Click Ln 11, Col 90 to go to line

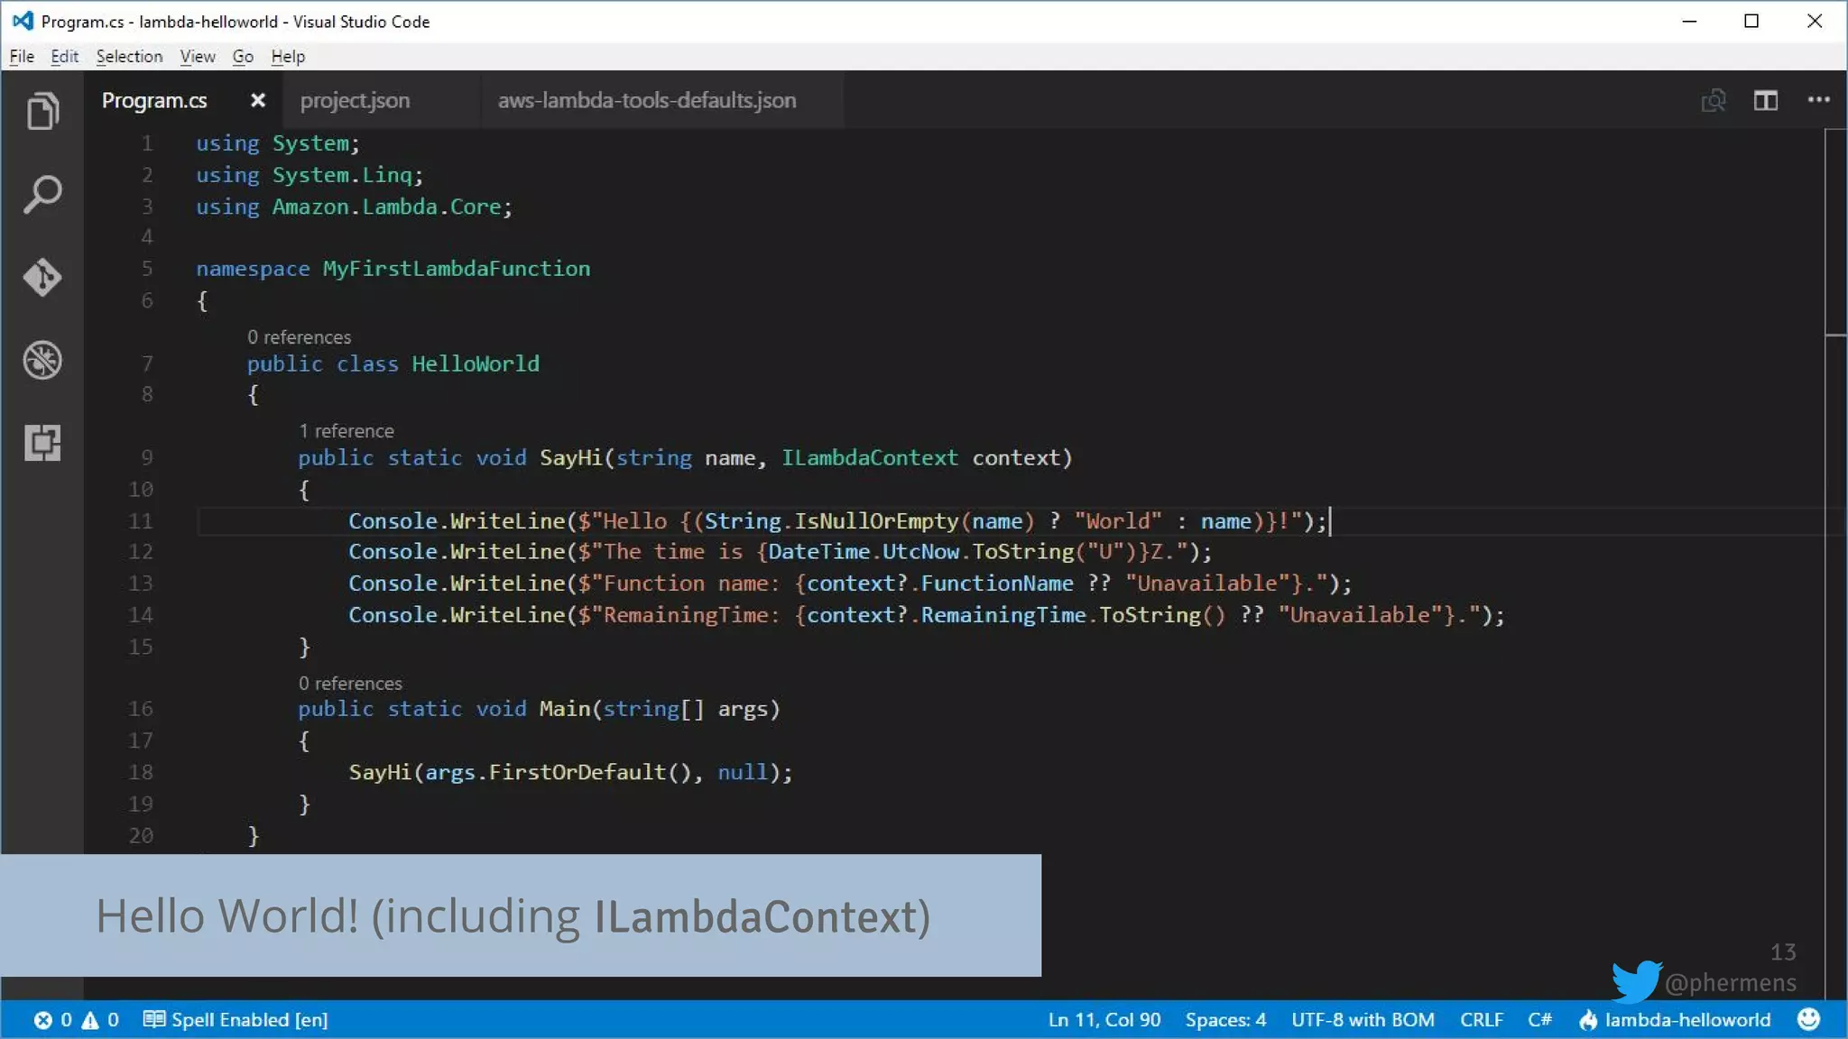point(1104,1020)
